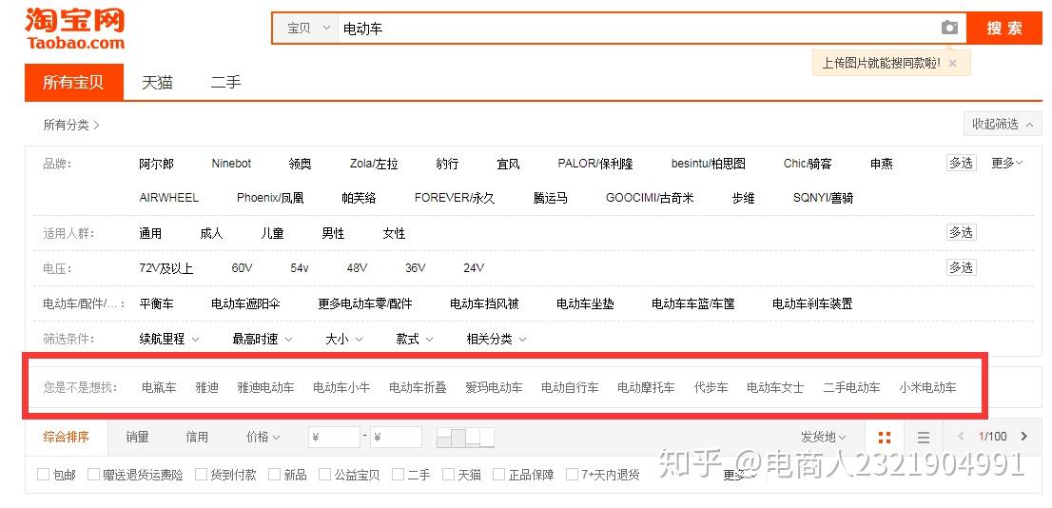Sort results by 信用

[x=197, y=437]
